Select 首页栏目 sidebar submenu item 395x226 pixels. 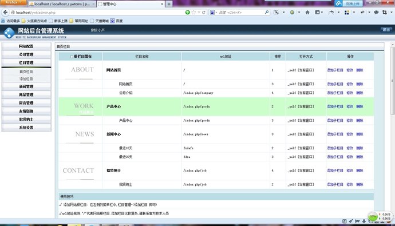(x=26, y=72)
